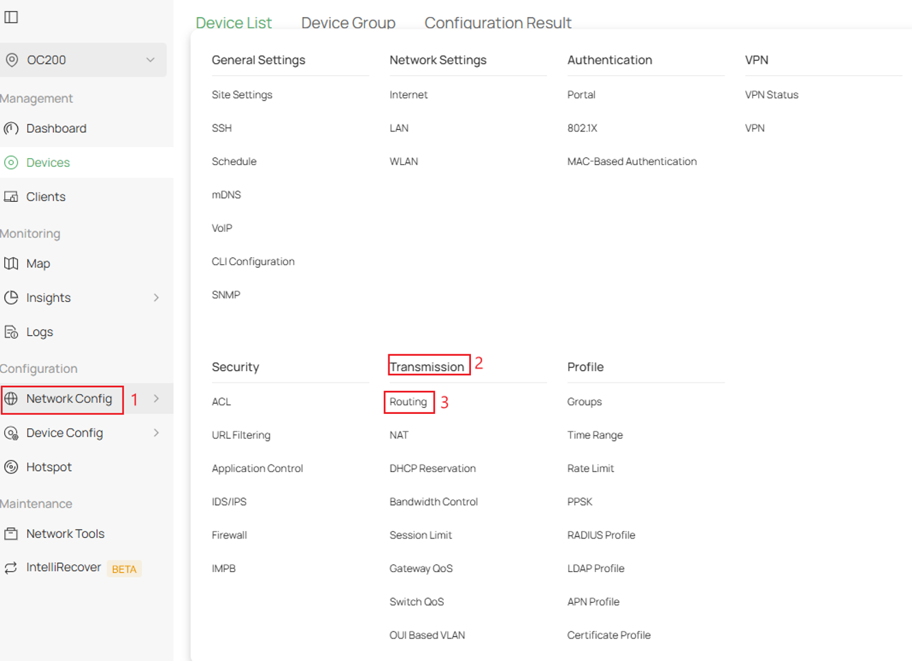912x661 pixels.
Task: Open OUI Based VLAN settings
Action: [x=427, y=635]
